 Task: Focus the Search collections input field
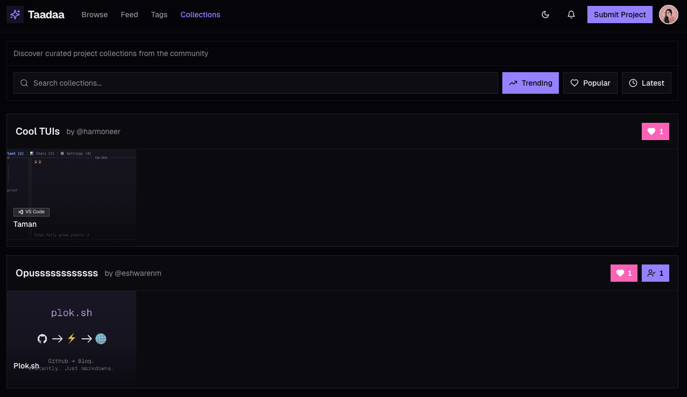coord(258,83)
